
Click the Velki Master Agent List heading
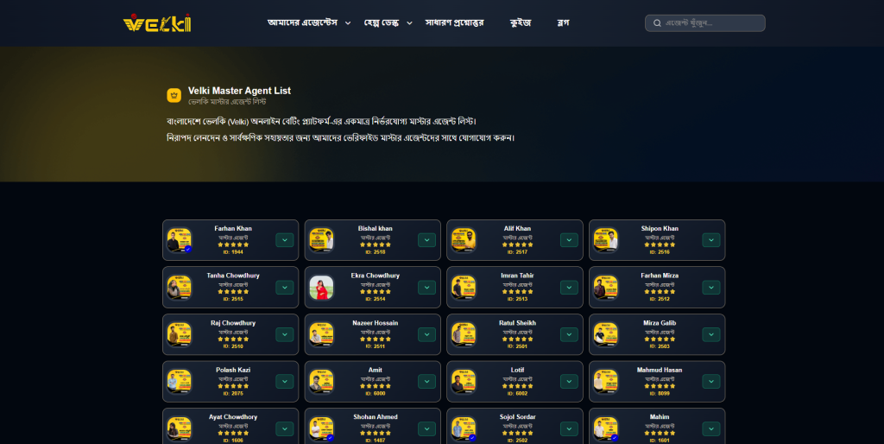point(240,91)
